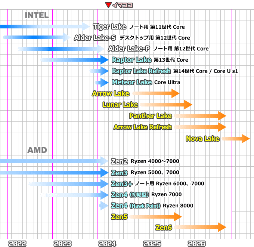This screenshot has height=247, width=254.
Task: Select the Panther Lake label
Action: (151, 116)
